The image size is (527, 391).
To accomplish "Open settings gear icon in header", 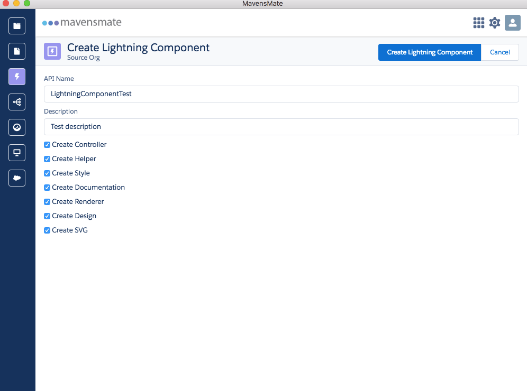I will point(495,23).
